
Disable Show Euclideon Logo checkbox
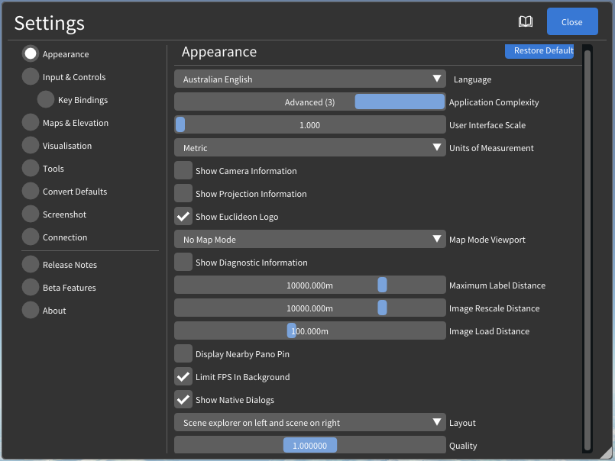(x=183, y=217)
